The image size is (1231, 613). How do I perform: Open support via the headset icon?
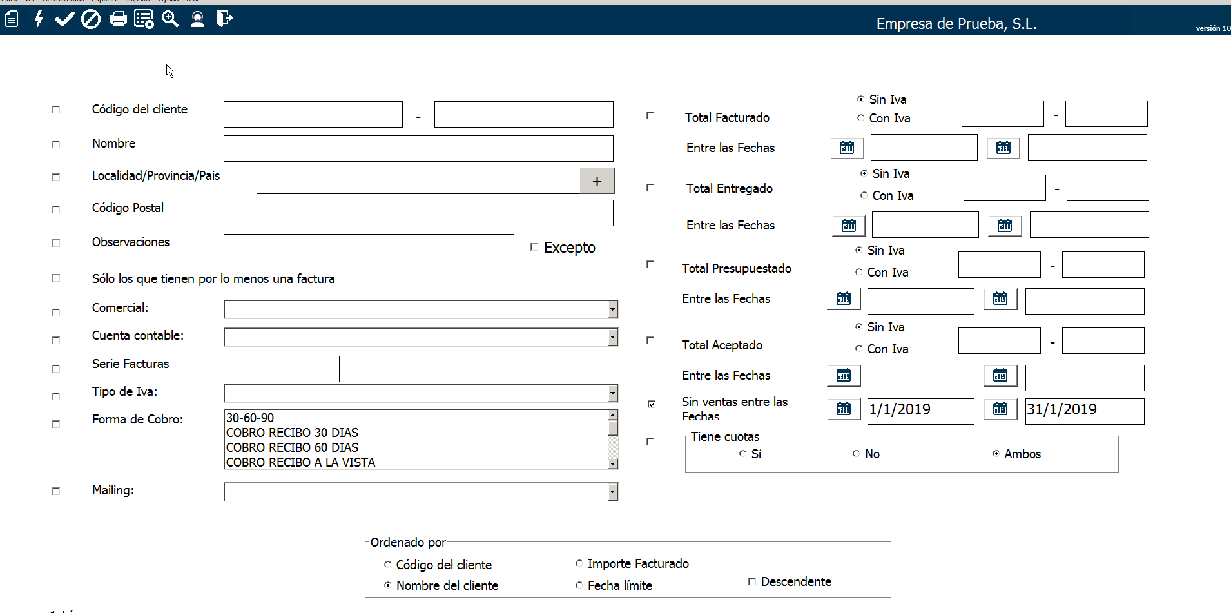(197, 19)
